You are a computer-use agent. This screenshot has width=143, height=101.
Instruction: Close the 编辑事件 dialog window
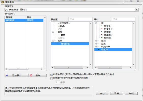coord(138,1)
